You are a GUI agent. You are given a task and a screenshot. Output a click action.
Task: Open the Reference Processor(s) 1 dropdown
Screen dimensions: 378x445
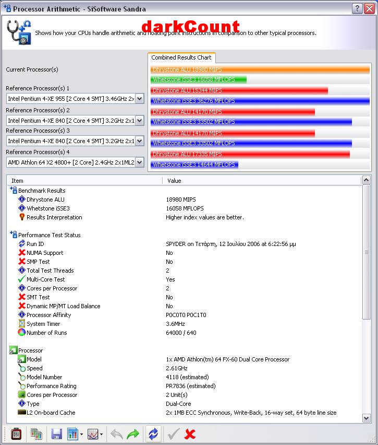click(75, 99)
